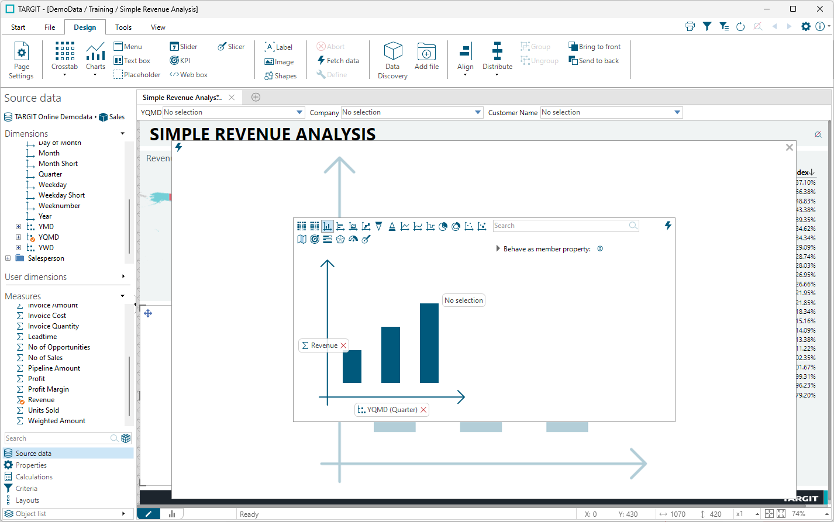Open the Distribute options
Screen dimensions: 834x522
click(x=497, y=59)
